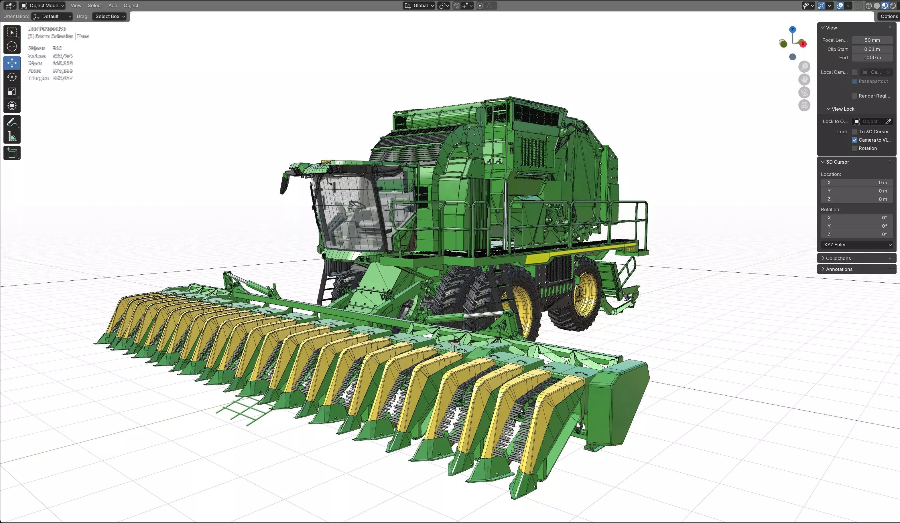The width and height of the screenshot is (900, 523).
Task: Toggle snapping magnet icon
Action: 456,6
